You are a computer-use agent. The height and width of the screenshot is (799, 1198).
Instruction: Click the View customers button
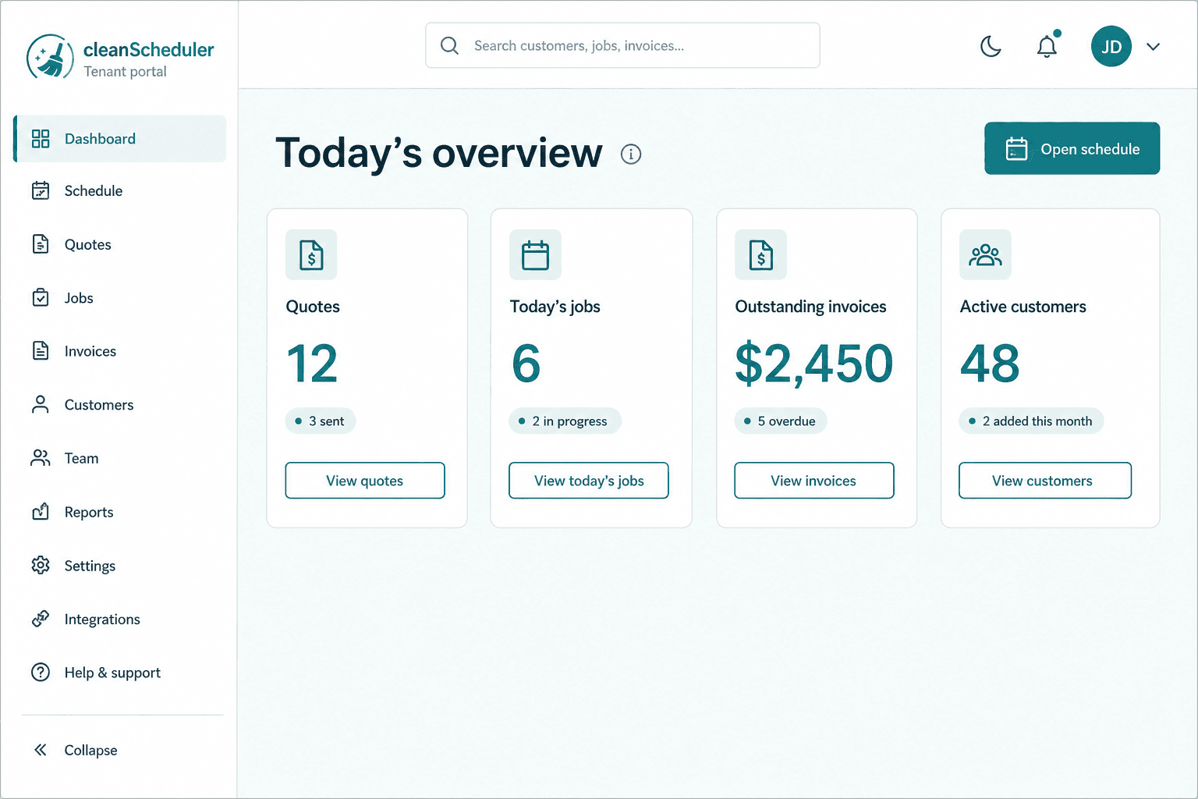point(1044,481)
